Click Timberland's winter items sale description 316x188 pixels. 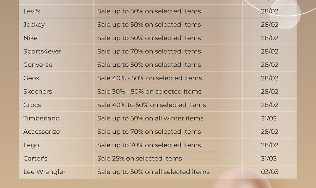pos(150,118)
